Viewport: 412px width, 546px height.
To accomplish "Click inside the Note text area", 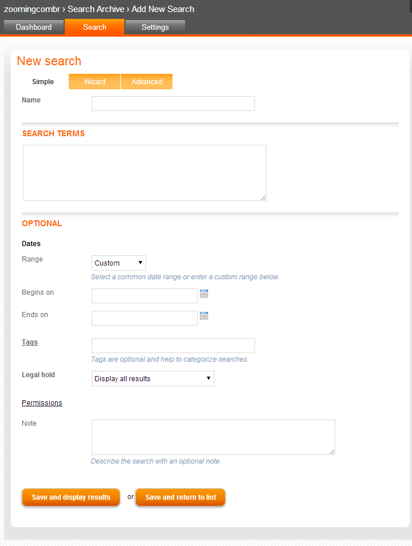I will 213,437.
